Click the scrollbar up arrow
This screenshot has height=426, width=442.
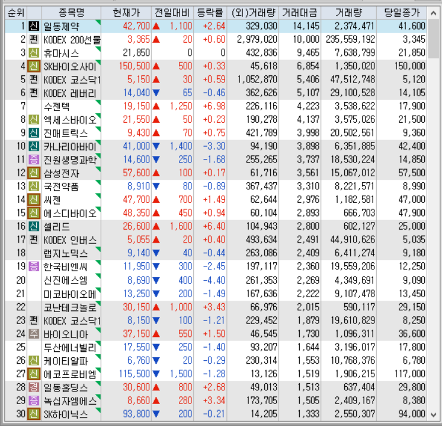(x=433, y=13)
